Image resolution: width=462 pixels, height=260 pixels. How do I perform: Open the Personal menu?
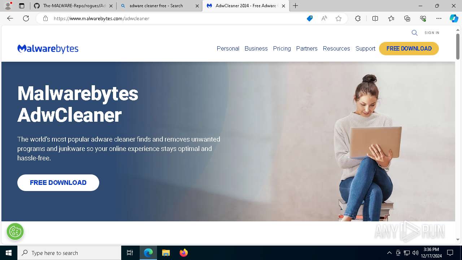click(228, 48)
